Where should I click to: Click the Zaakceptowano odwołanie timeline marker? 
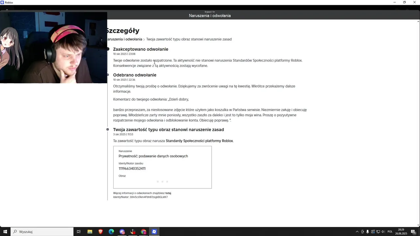pos(108,49)
